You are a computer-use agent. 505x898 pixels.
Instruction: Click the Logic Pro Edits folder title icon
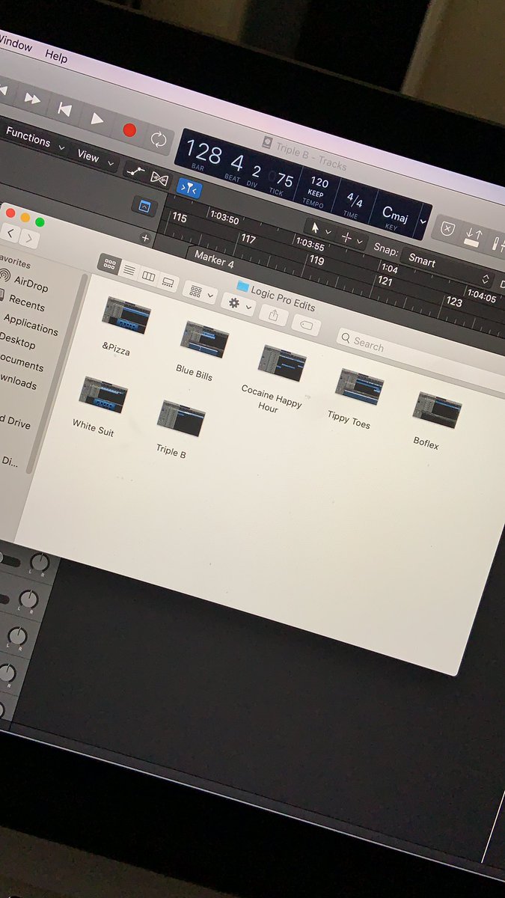tap(242, 286)
